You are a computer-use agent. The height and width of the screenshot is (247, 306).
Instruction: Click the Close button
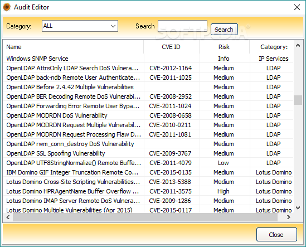276,234
